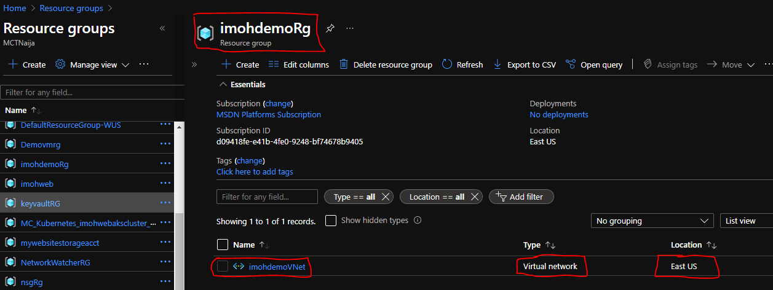Select East US location cell

(684, 267)
